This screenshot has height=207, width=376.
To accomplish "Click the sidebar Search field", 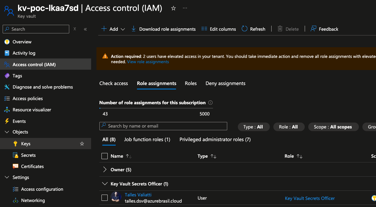I will tap(36, 29).
